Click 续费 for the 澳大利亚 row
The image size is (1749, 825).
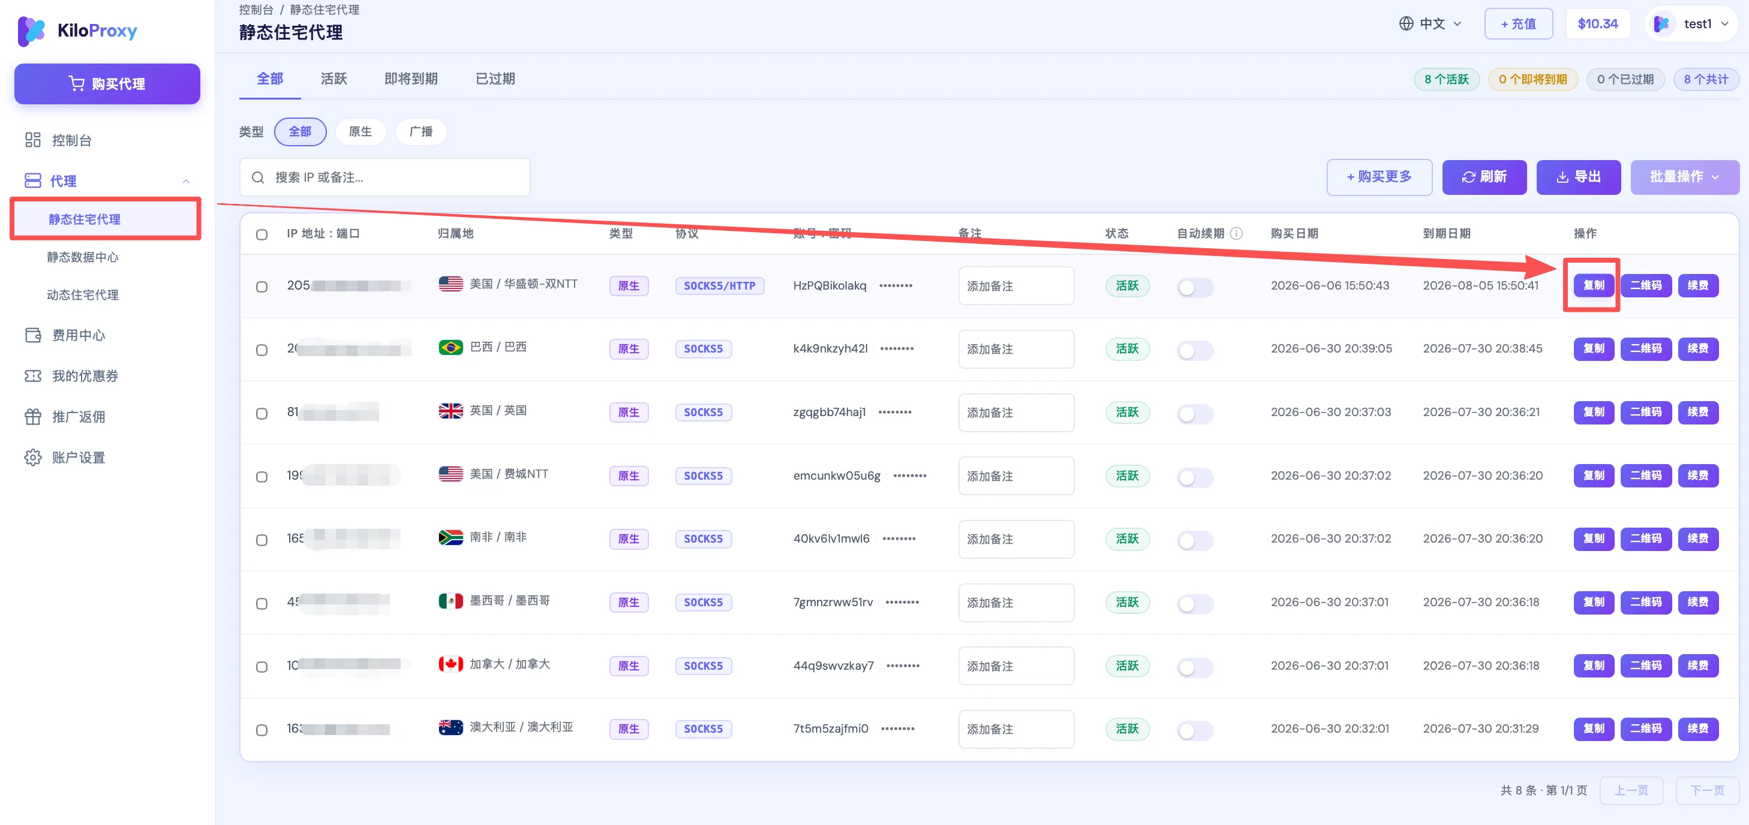(1698, 728)
